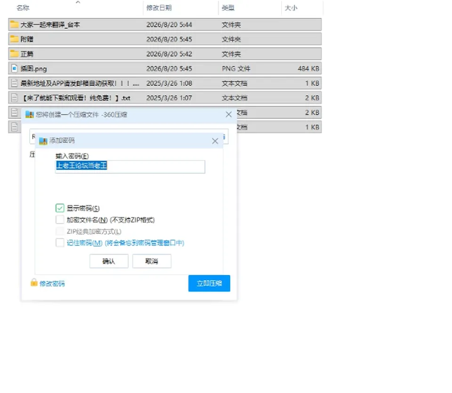Viewport: 452px width, 393px height.
Task: Click the 大家一起来翻译_台本 folder icon
Action: click(14, 24)
